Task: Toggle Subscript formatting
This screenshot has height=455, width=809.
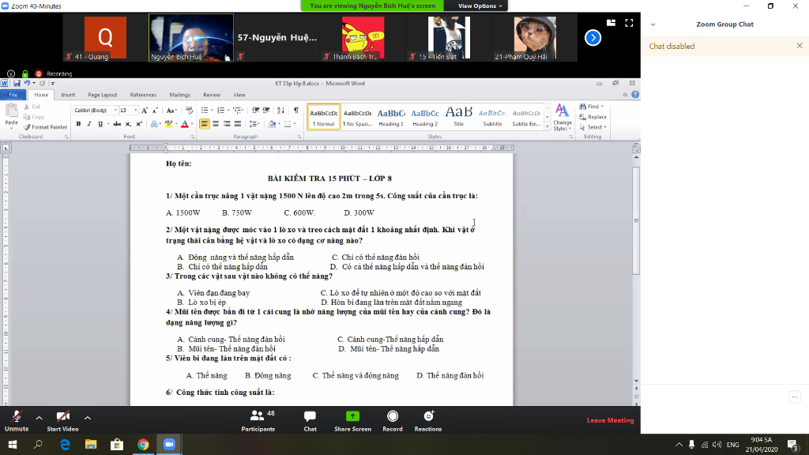Action: point(128,124)
